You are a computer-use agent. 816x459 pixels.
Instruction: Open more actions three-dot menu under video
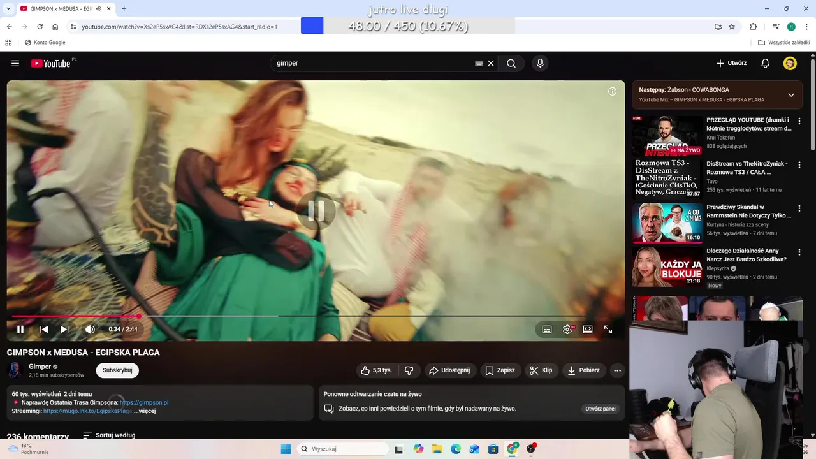[x=617, y=370]
